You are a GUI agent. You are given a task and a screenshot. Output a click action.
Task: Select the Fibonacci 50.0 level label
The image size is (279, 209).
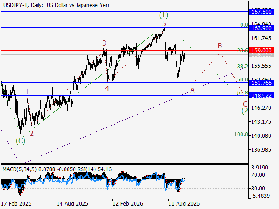pyautogui.click(x=243, y=80)
